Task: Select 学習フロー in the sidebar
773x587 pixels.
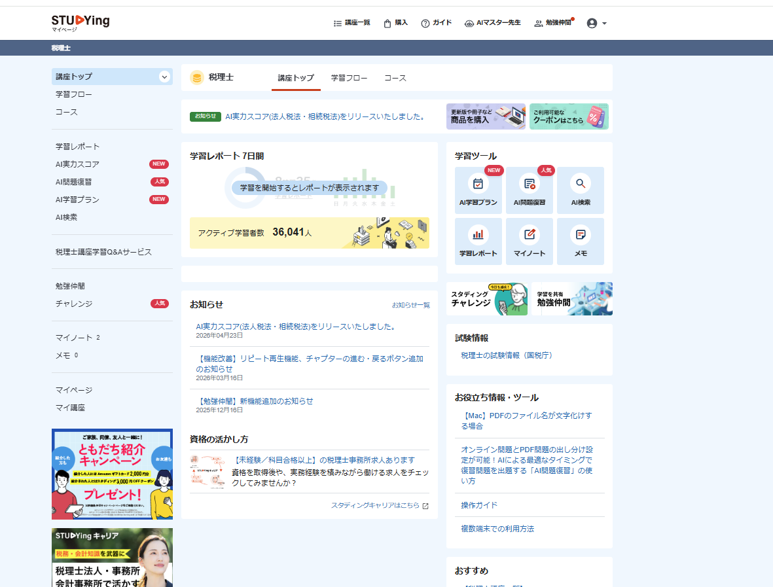Action: (74, 94)
